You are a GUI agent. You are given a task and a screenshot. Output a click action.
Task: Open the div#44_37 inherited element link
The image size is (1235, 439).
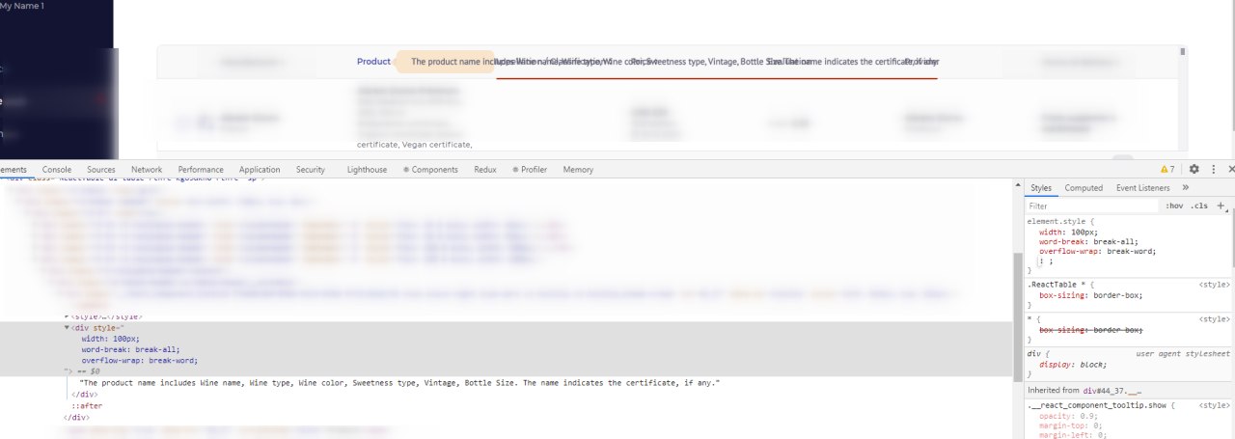[x=1112, y=390]
